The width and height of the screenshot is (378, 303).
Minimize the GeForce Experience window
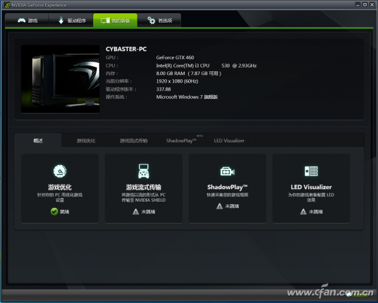tap(358, 4)
